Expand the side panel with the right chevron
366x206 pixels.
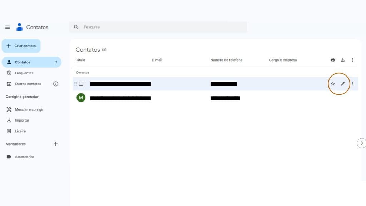pyautogui.click(x=361, y=143)
